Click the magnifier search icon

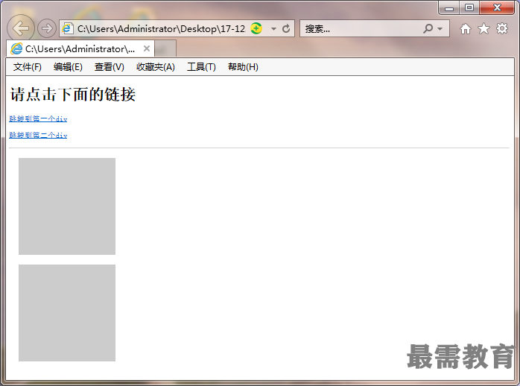pos(428,28)
